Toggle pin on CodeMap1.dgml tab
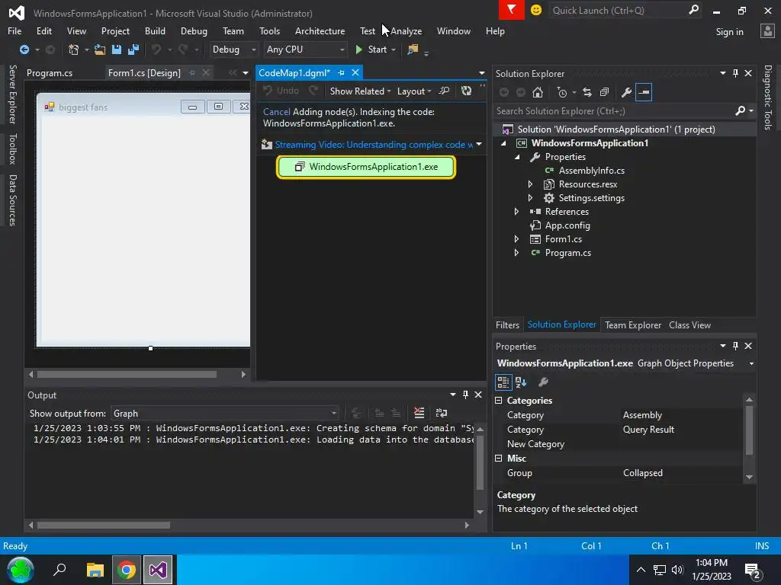 point(341,72)
